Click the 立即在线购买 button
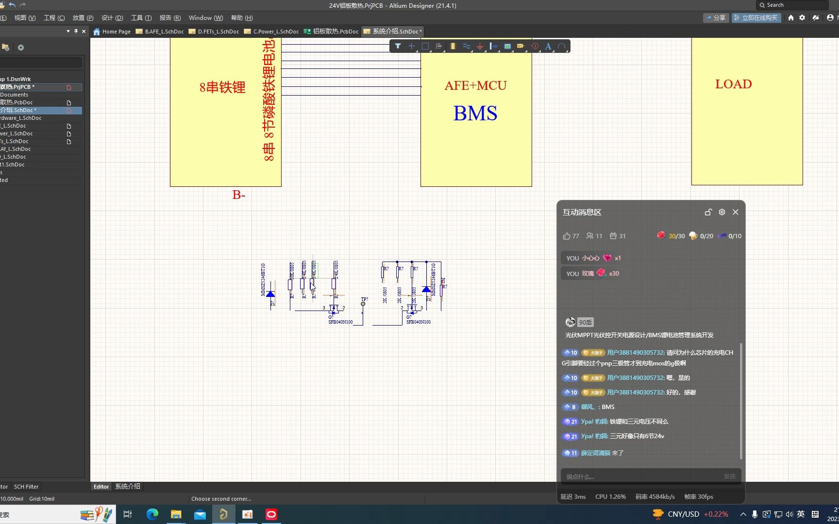The width and height of the screenshot is (839, 524). point(756,18)
